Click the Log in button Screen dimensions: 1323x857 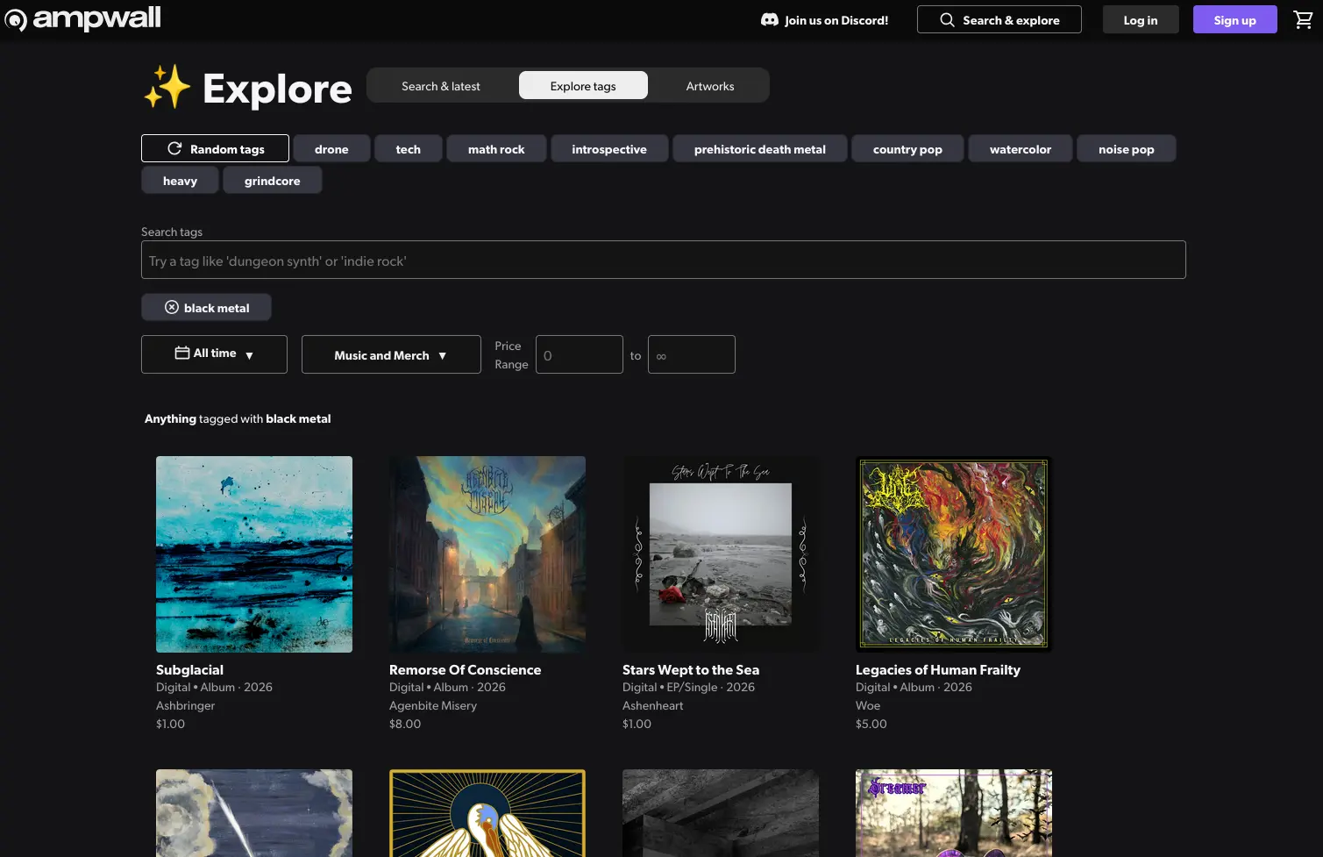click(1140, 20)
